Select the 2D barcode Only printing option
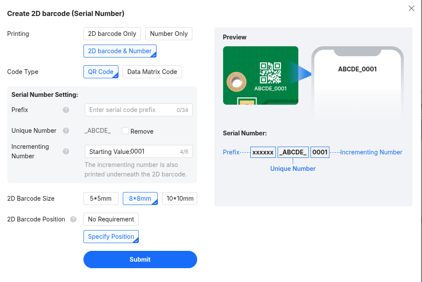Screen dimensions: 422x282 tap(112, 34)
